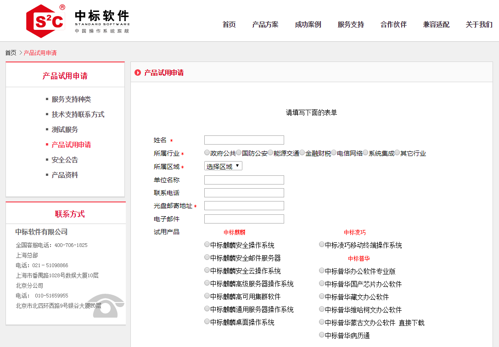Screen dimensions: 499x347
Task: Select 中标普华维哈柯文办公软件 radio button
Action: tap(322, 309)
